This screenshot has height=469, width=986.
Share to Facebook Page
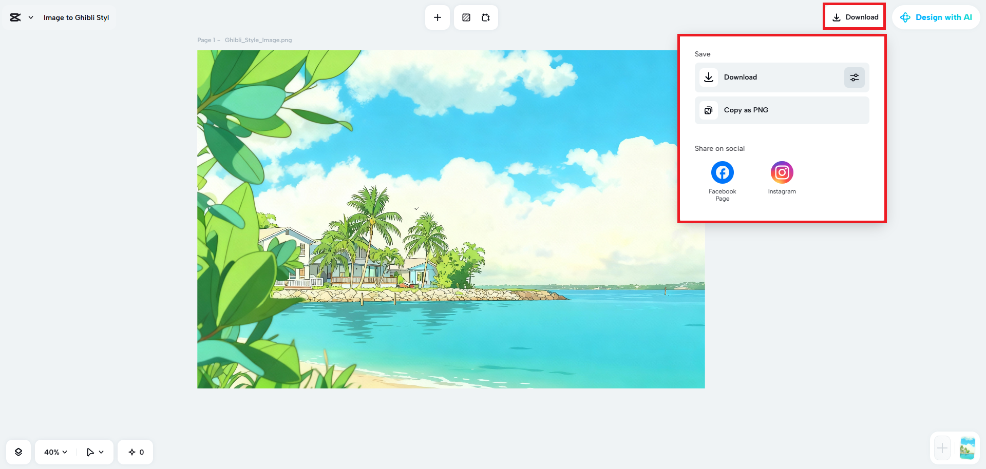click(x=723, y=173)
